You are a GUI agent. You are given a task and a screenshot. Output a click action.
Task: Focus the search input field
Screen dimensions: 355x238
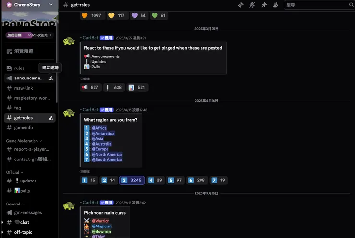[x=317, y=5]
